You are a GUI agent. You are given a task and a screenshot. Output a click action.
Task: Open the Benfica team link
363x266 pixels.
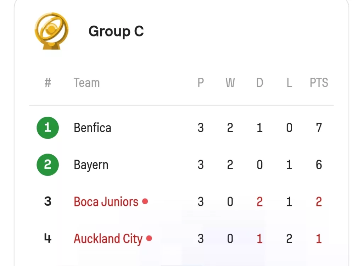[93, 128]
